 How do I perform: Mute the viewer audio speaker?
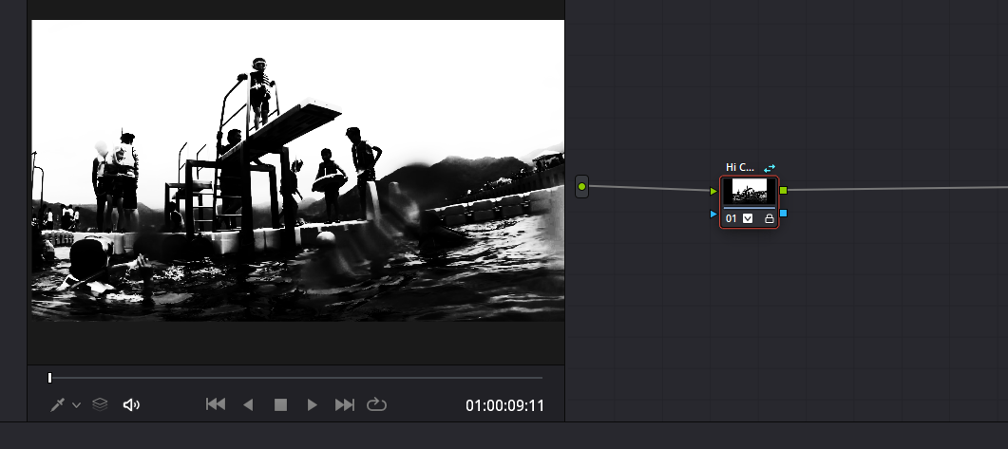pyautogui.click(x=131, y=405)
